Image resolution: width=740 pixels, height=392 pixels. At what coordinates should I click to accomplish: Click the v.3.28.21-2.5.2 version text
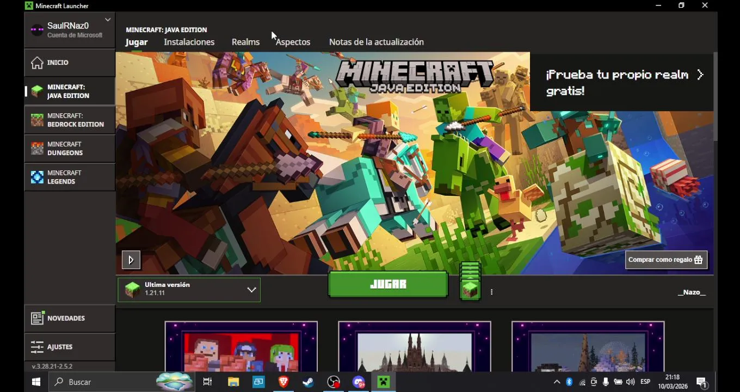[x=52, y=366]
